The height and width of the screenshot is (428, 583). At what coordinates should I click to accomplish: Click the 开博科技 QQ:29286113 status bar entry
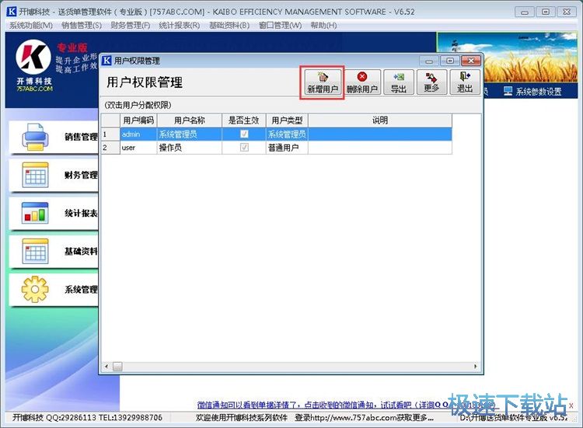click(x=87, y=418)
